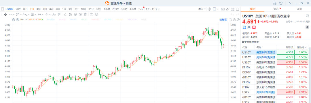Select the comment bubble annotation tool
311x103 pixels.
59,14
